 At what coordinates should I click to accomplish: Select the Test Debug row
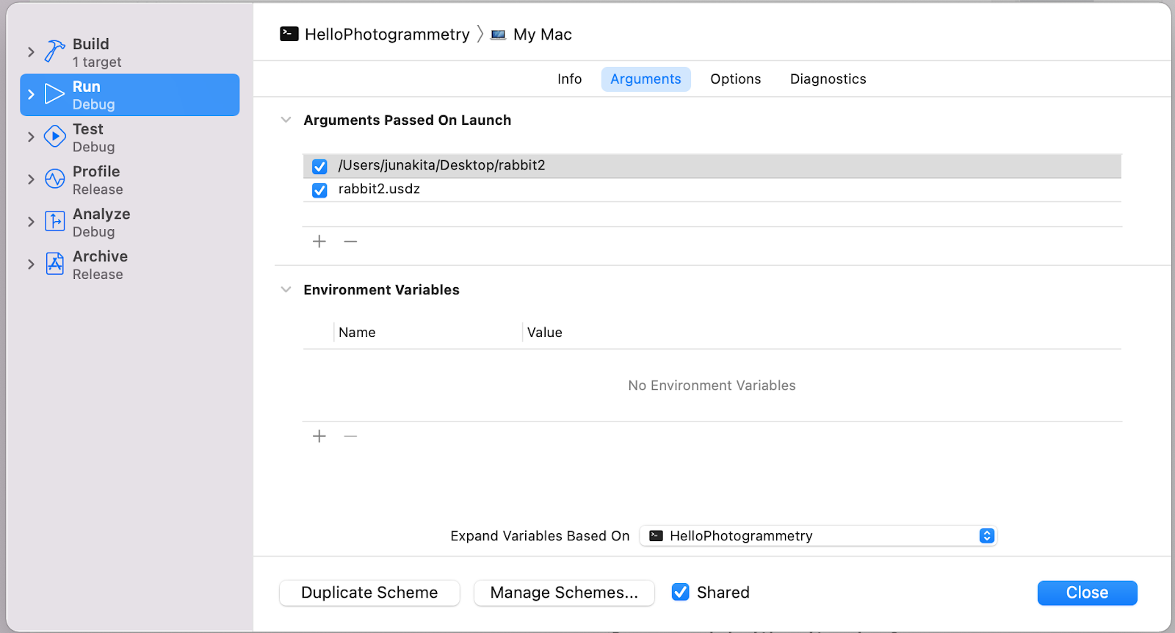tap(129, 137)
